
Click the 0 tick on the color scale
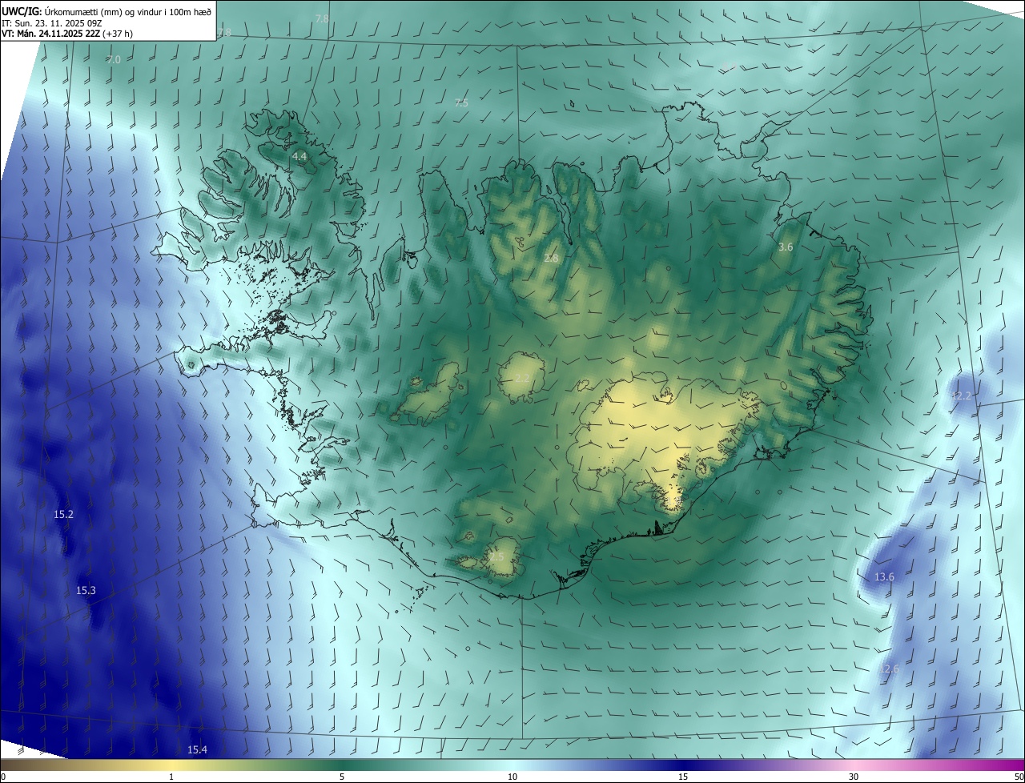(3, 777)
